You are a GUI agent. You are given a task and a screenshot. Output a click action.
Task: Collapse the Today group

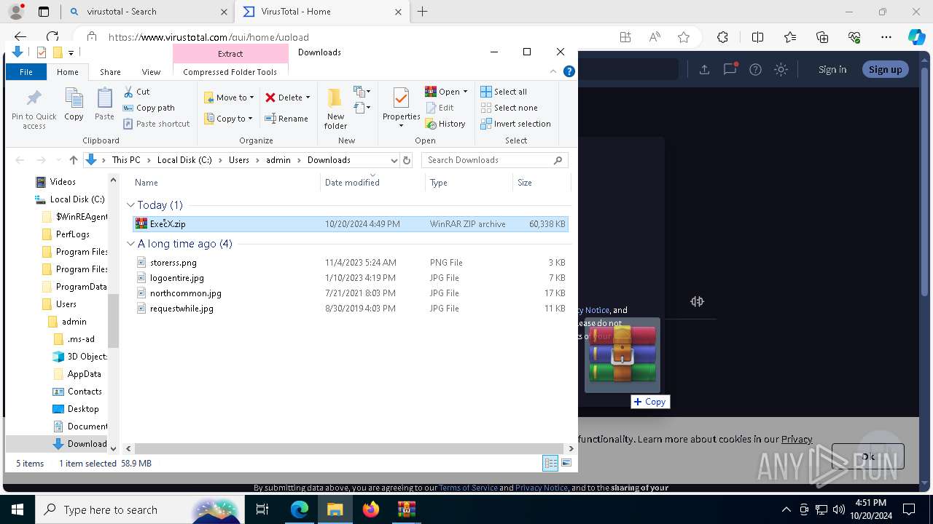(131, 205)
